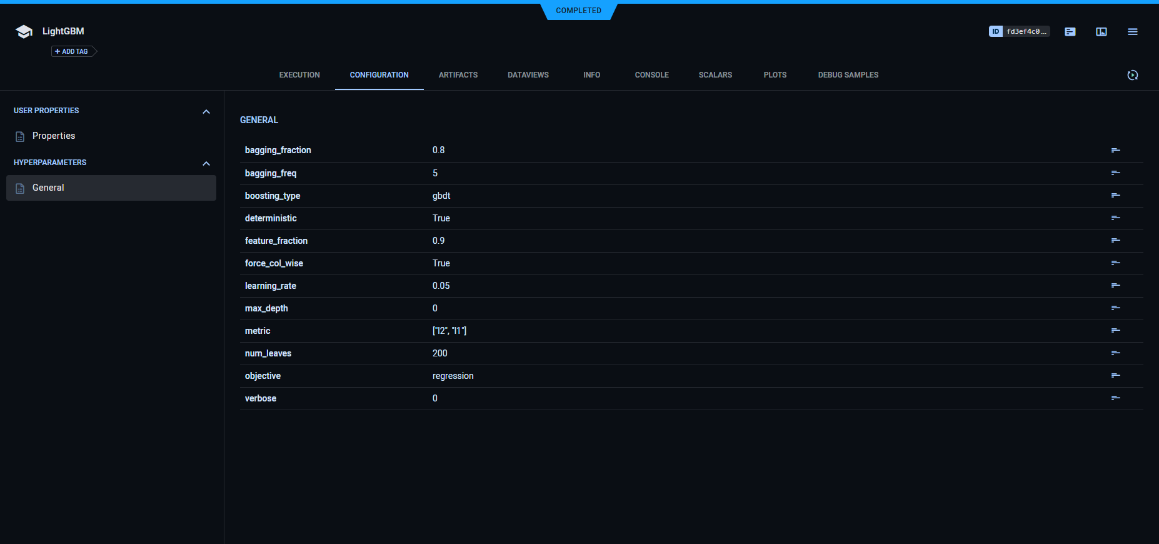The image size is (1159, 544).
Task: Toggle the full screen view icon
Action: pos(1101,31)
